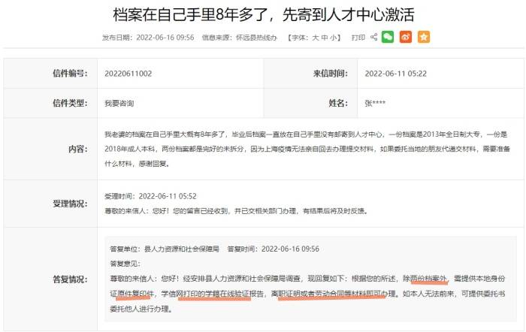Click the underlined 学籍在线验证报告 phrase
Screen dimensions: 526x332
[x=234, y=294]
